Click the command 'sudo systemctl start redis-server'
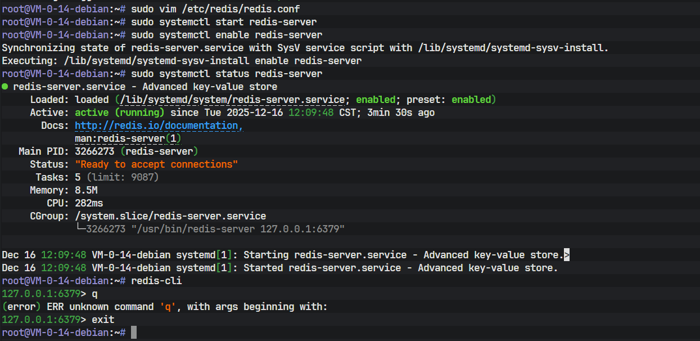The image size is (700, 341). point(224,22)
